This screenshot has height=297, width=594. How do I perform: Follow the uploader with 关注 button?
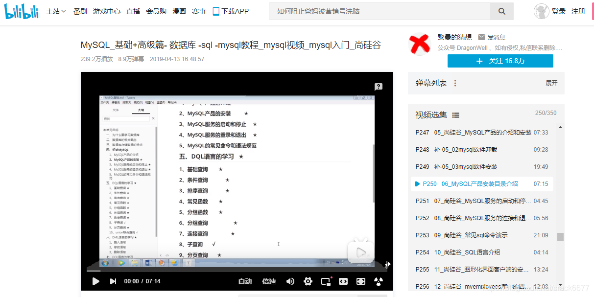coord(500,61)
